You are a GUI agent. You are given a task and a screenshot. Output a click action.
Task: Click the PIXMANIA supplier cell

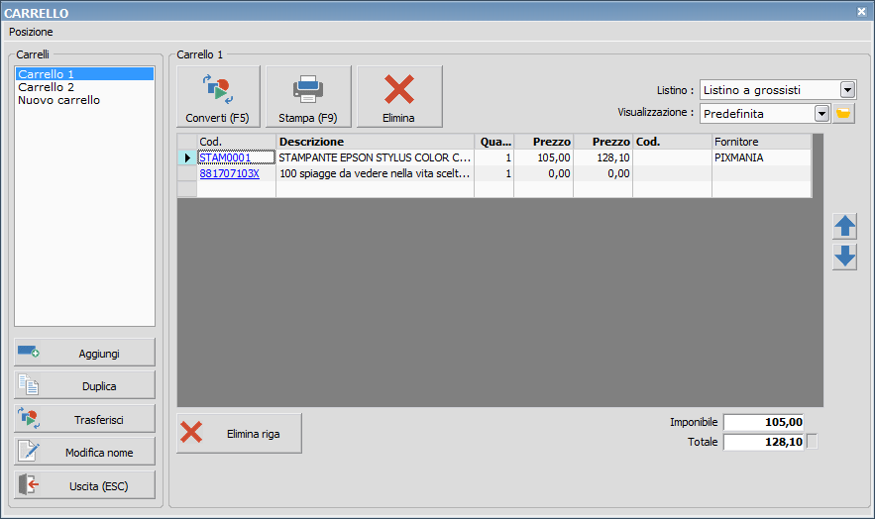[762, 157]
